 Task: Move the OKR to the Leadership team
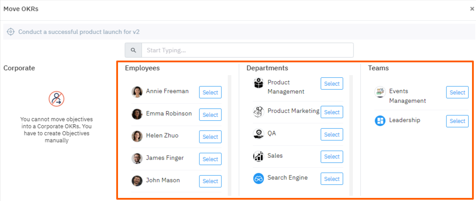[457, 121]
